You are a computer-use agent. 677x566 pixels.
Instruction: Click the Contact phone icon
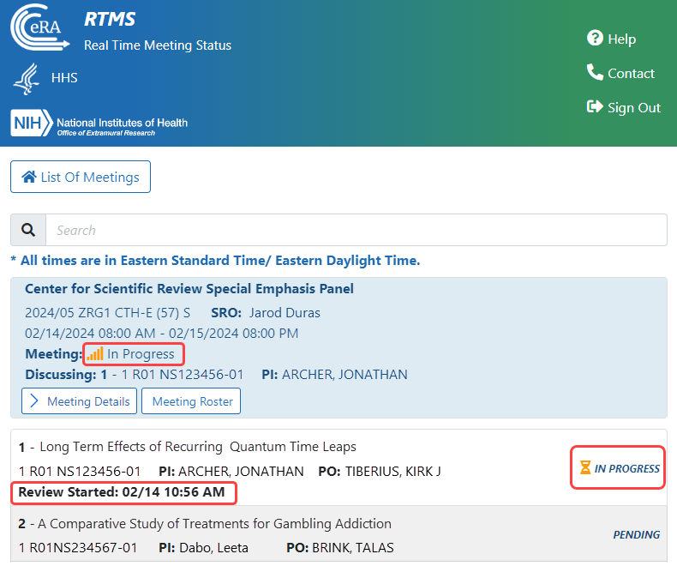pos(595,72)
